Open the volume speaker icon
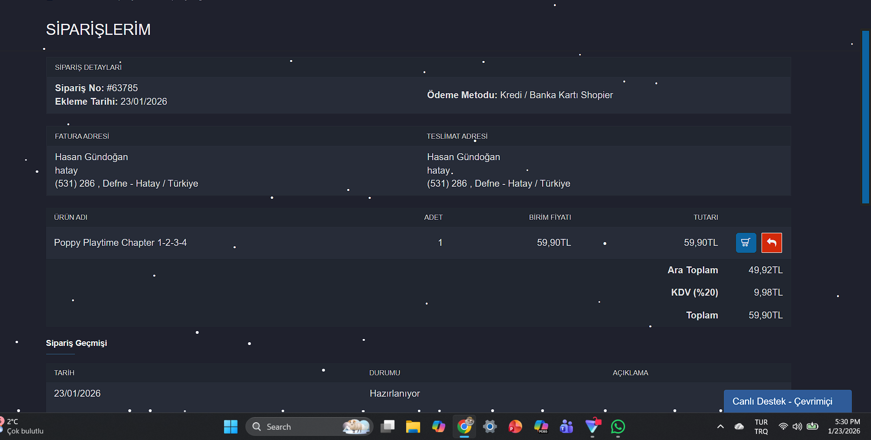 click(797, 426)
